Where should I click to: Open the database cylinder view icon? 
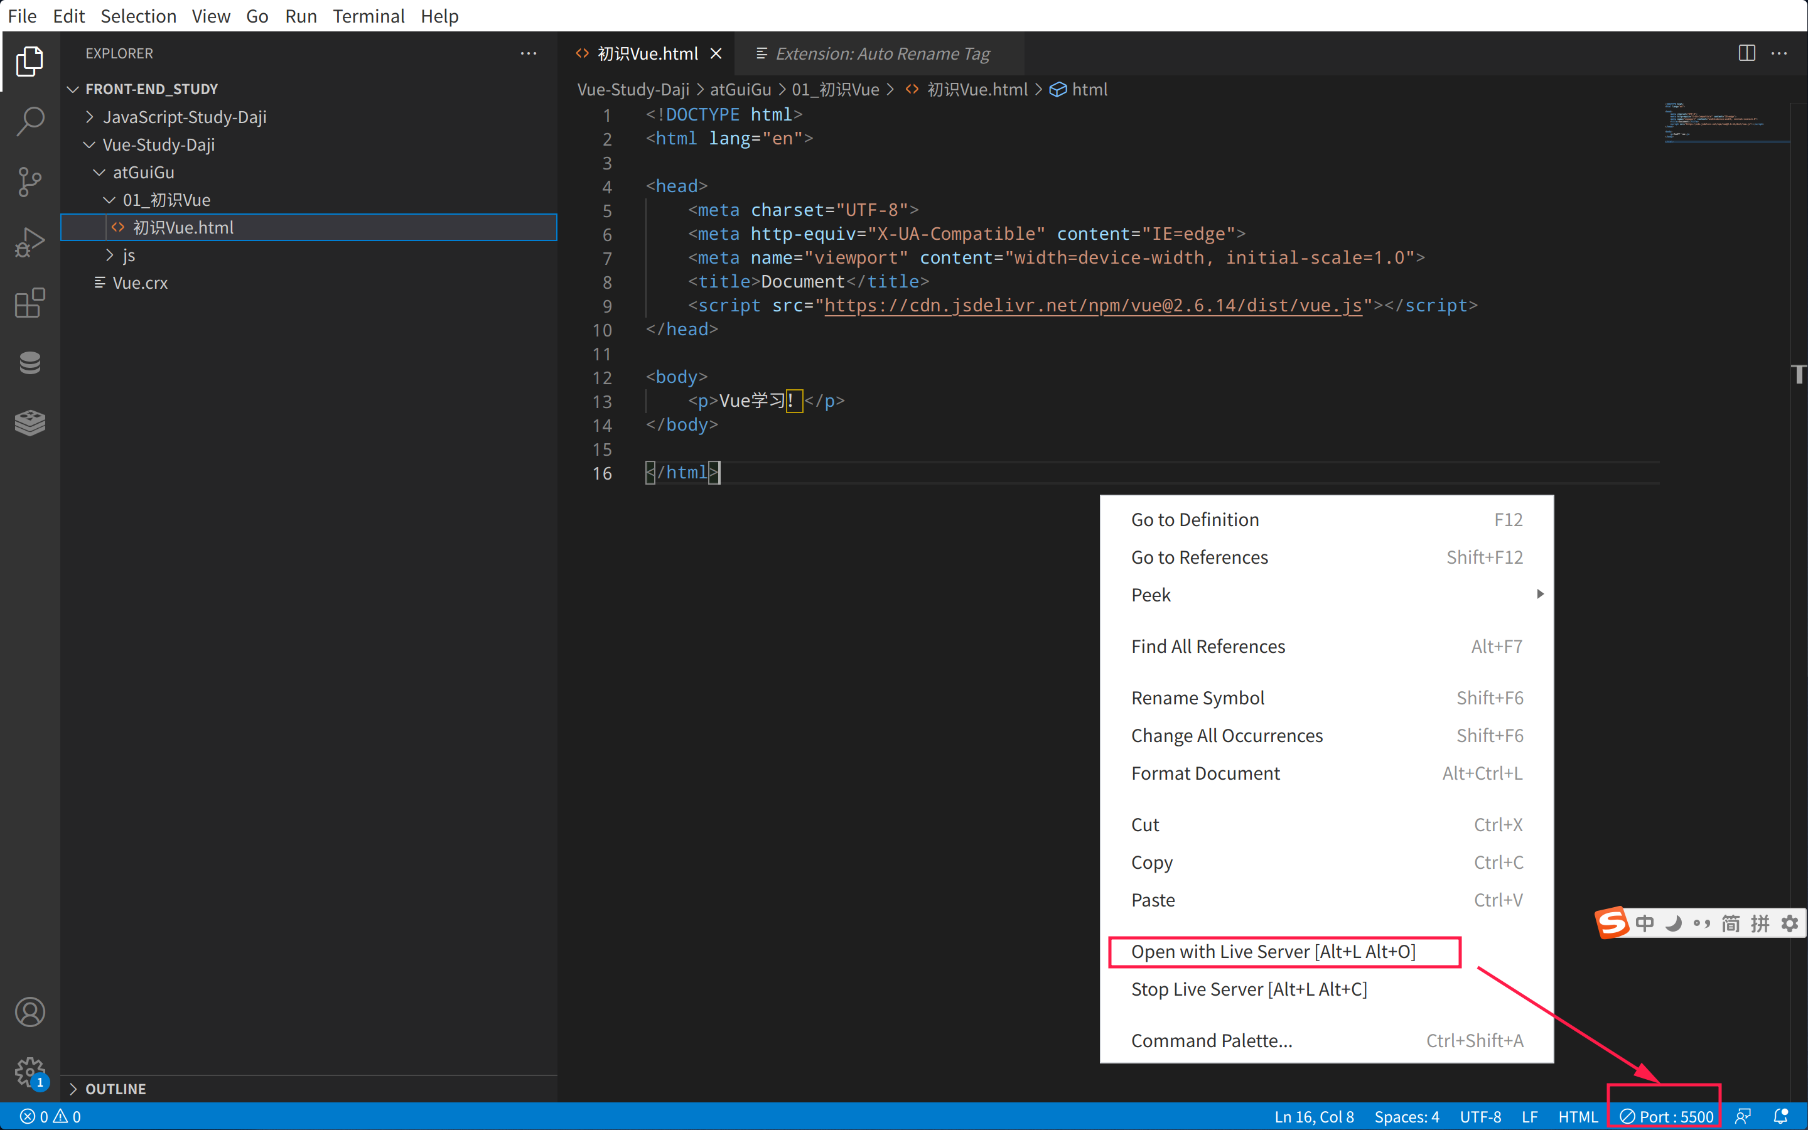(30, 363)
